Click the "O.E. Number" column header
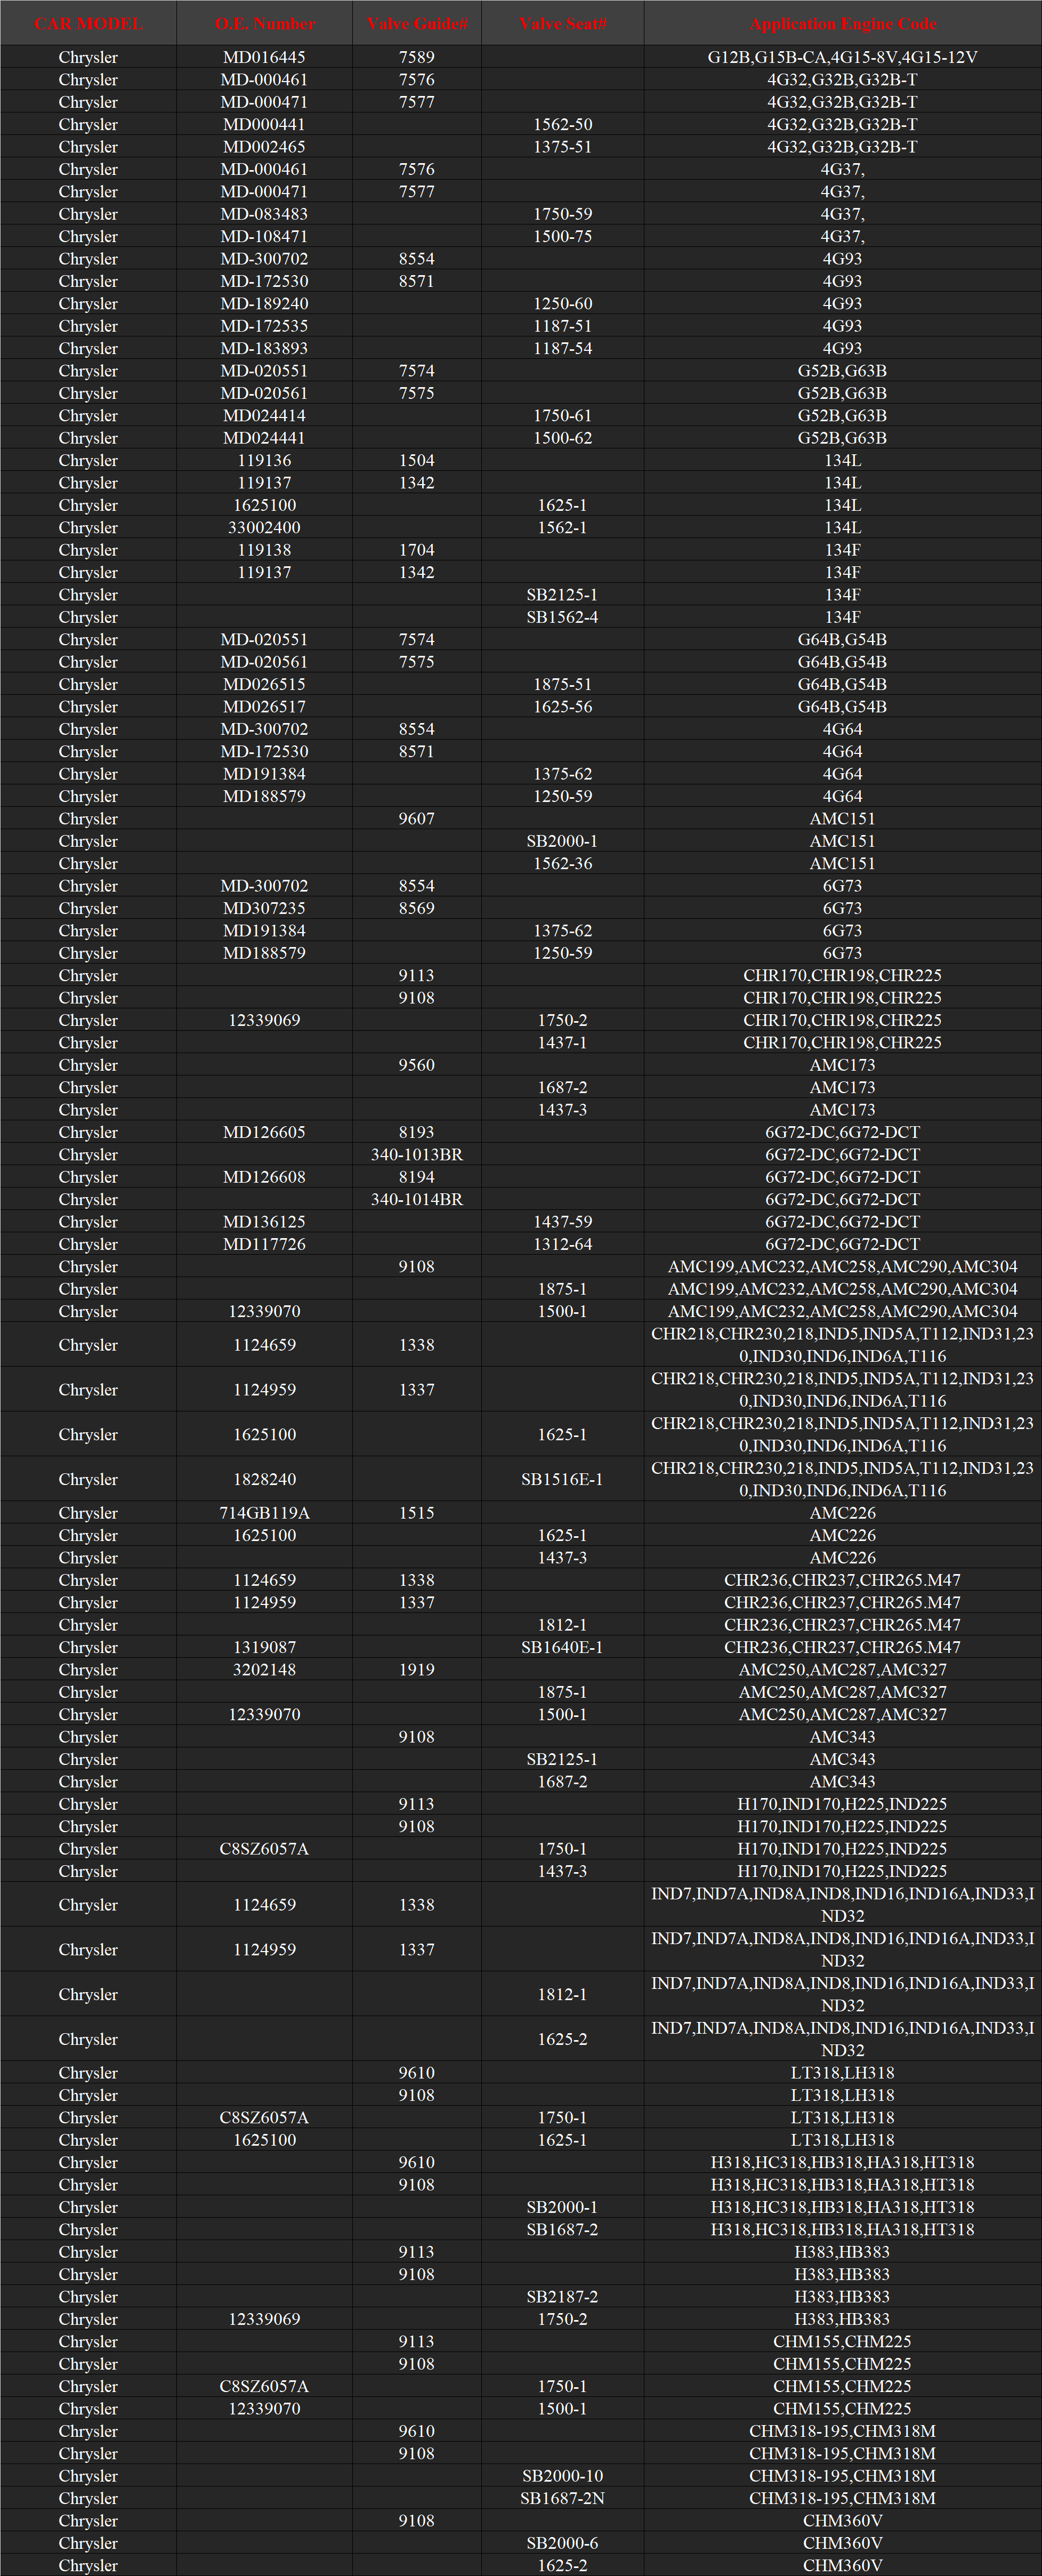 265,24
